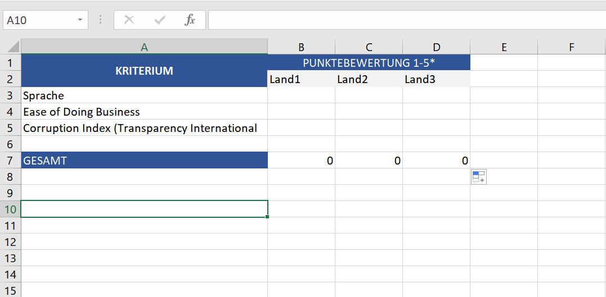Select row 7 header

[10, 161]
